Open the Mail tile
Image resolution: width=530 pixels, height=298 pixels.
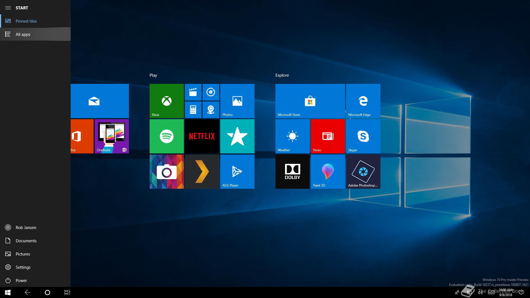tap(100, 101)
